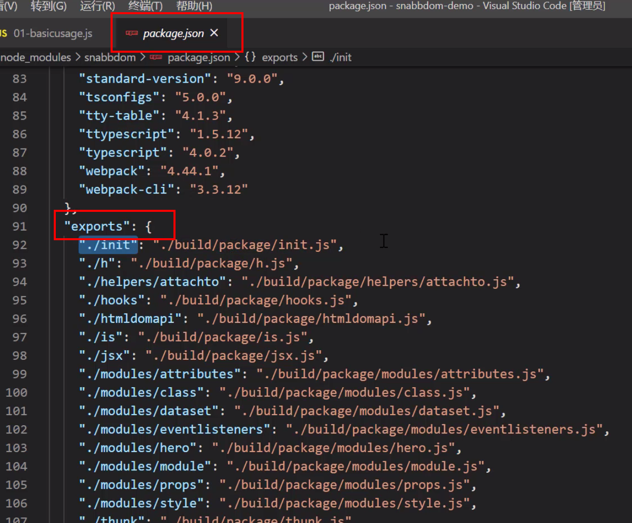Click the "standard-version" key on line 83
Viewport: 632px width, 523px height.
(x=145, y=79)
